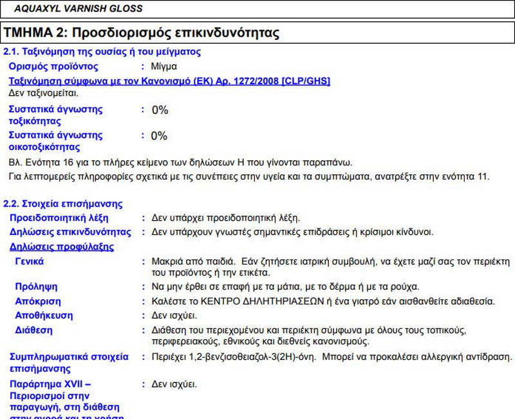515x419 pixels.
Task: Click the Ορισμός προϊόντος label
Action: click(x=53, y=66)
